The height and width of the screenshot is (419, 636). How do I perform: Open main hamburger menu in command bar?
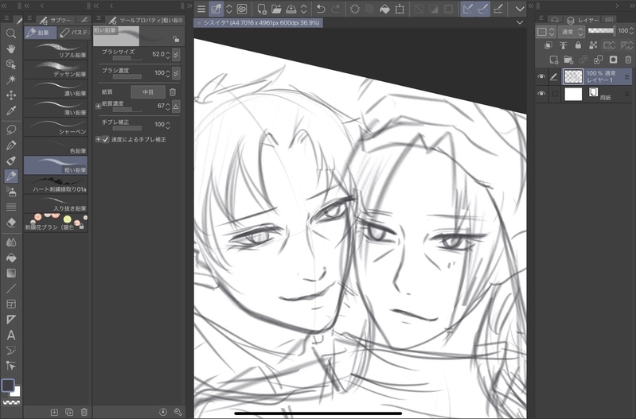click(x=201, y=9)
